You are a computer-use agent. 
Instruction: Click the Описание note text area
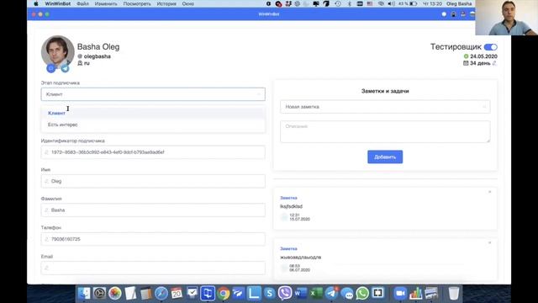385,131
